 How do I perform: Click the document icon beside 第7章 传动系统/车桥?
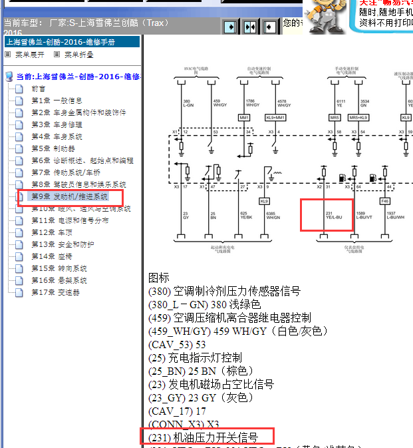[x=19, y=172]
